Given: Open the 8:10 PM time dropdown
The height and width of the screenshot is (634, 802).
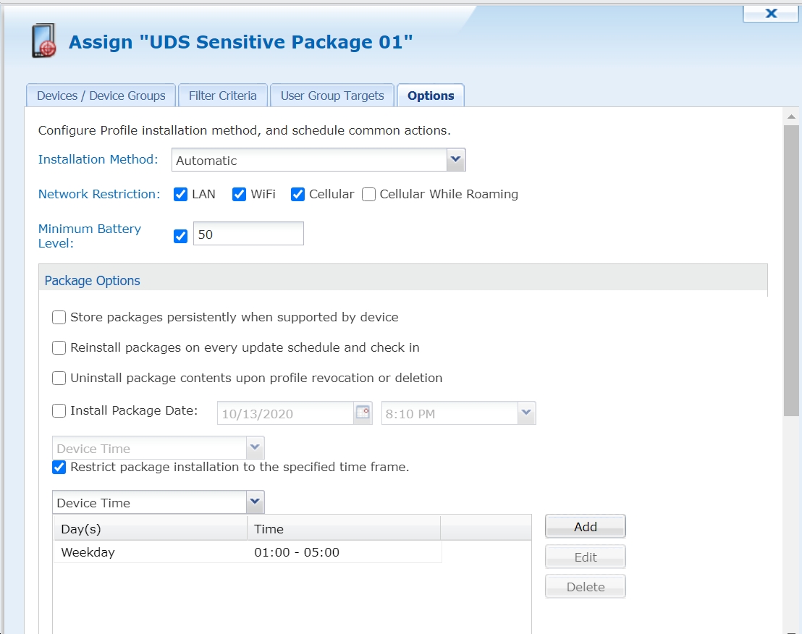Looking at the screenshot, I should [526, 413].
